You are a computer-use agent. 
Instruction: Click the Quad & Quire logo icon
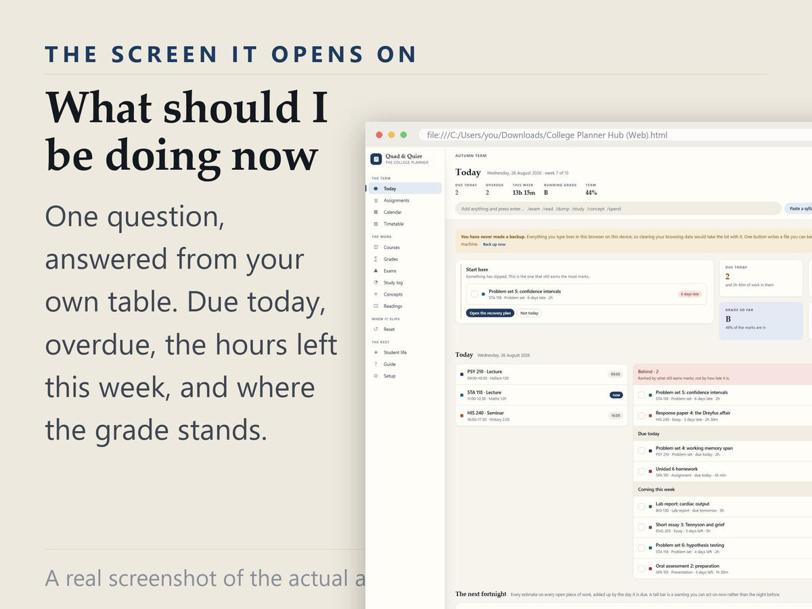click(x=376, y=159)
